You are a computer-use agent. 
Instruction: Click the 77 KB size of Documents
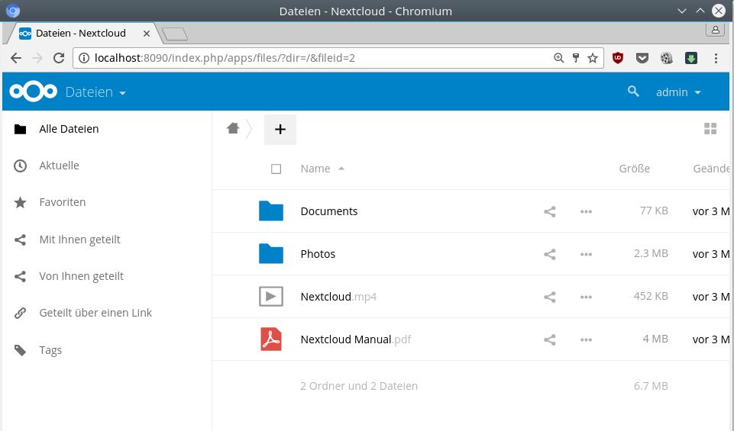[x=654, y=211]
